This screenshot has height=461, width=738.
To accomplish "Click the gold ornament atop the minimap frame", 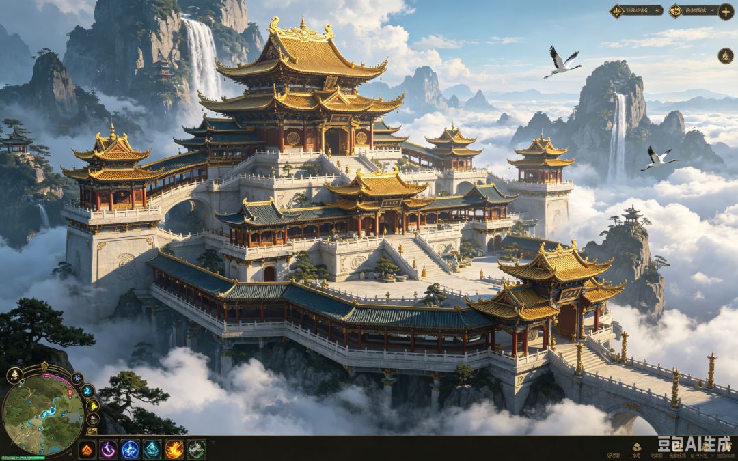I will [x=44, y=367].
